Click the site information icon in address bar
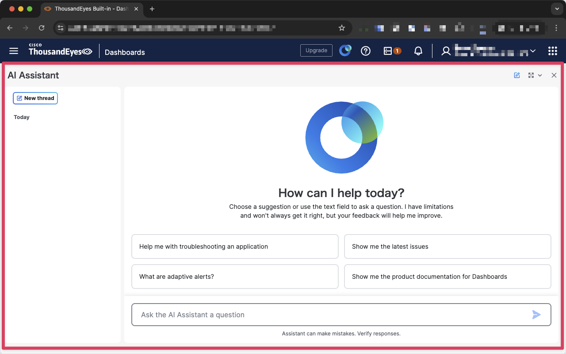 [x=61, y=28]
